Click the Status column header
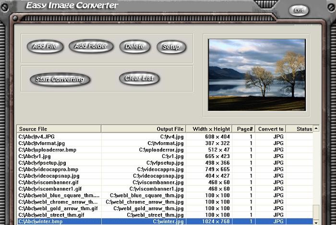This screenshot has width=336, height=225. pos(304,129)
